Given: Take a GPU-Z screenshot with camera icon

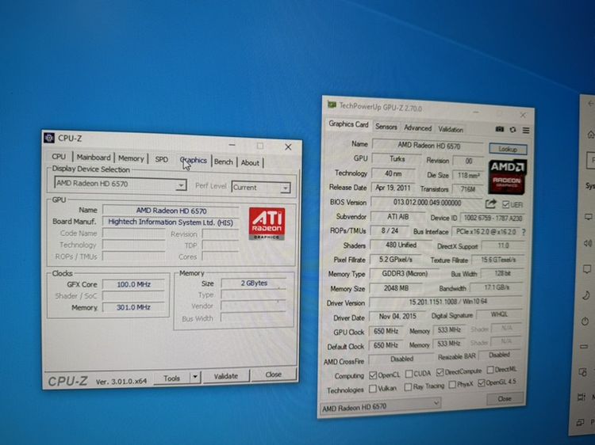Looking at the screenshot, I should (500, 129).
